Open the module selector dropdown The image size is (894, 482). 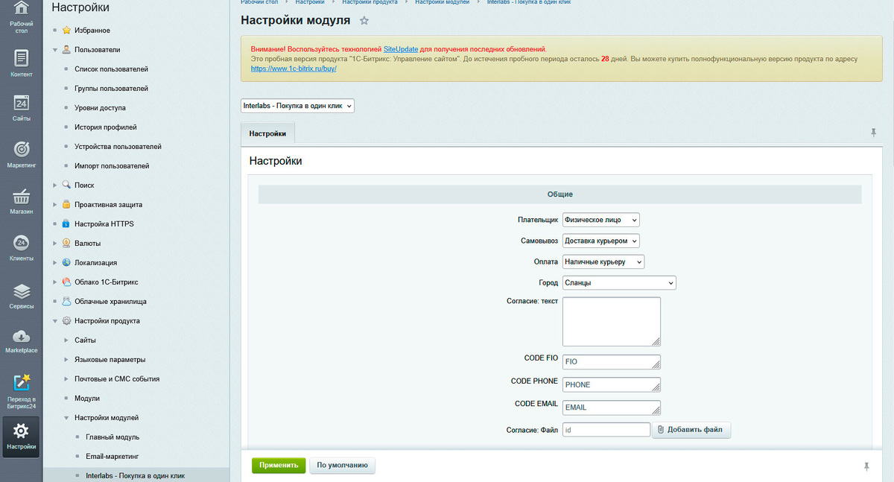tap(297, 106)
